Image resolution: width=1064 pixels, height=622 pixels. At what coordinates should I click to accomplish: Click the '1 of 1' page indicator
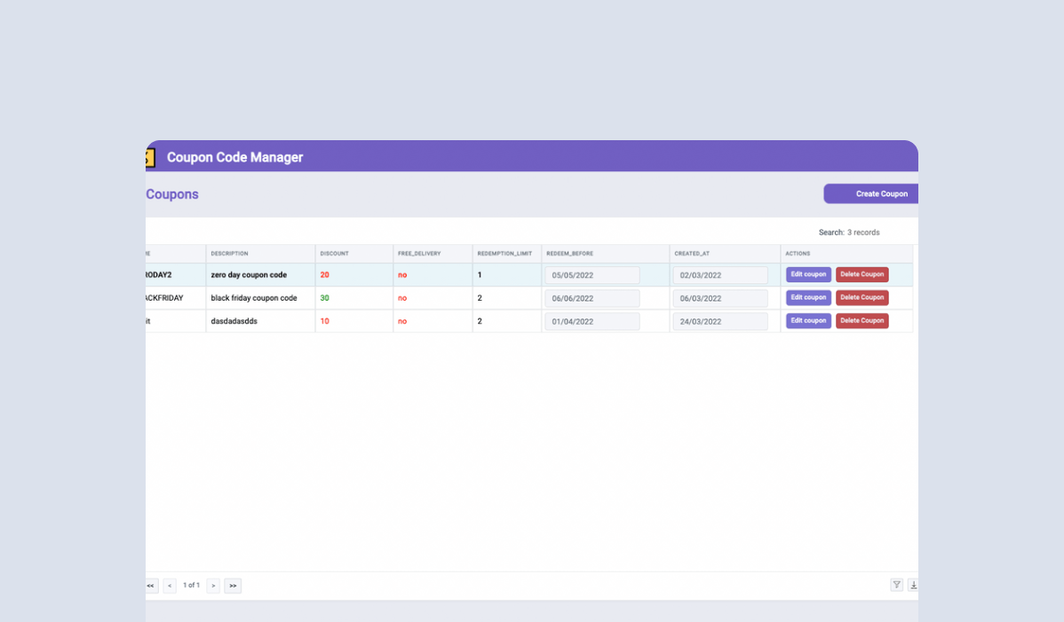pyautogui.click(x=191, y=586)
